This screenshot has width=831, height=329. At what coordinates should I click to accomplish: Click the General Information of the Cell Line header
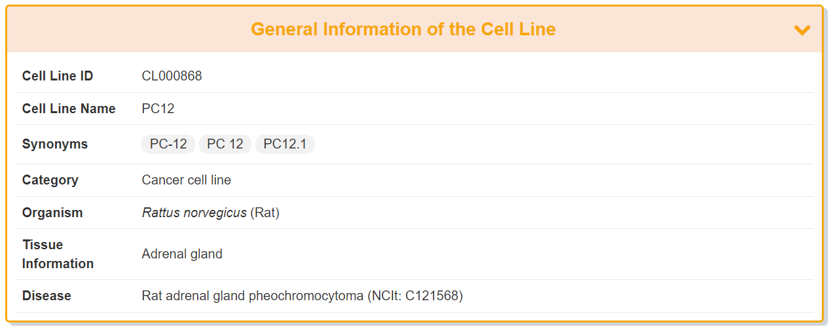pyautogui.click(x=403, y=29)
